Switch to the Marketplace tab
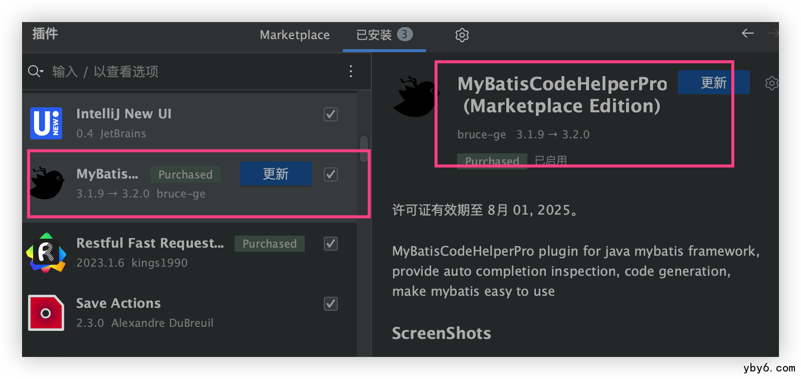The width and height of the screenshot is (801, 379). tap(295, 35)
